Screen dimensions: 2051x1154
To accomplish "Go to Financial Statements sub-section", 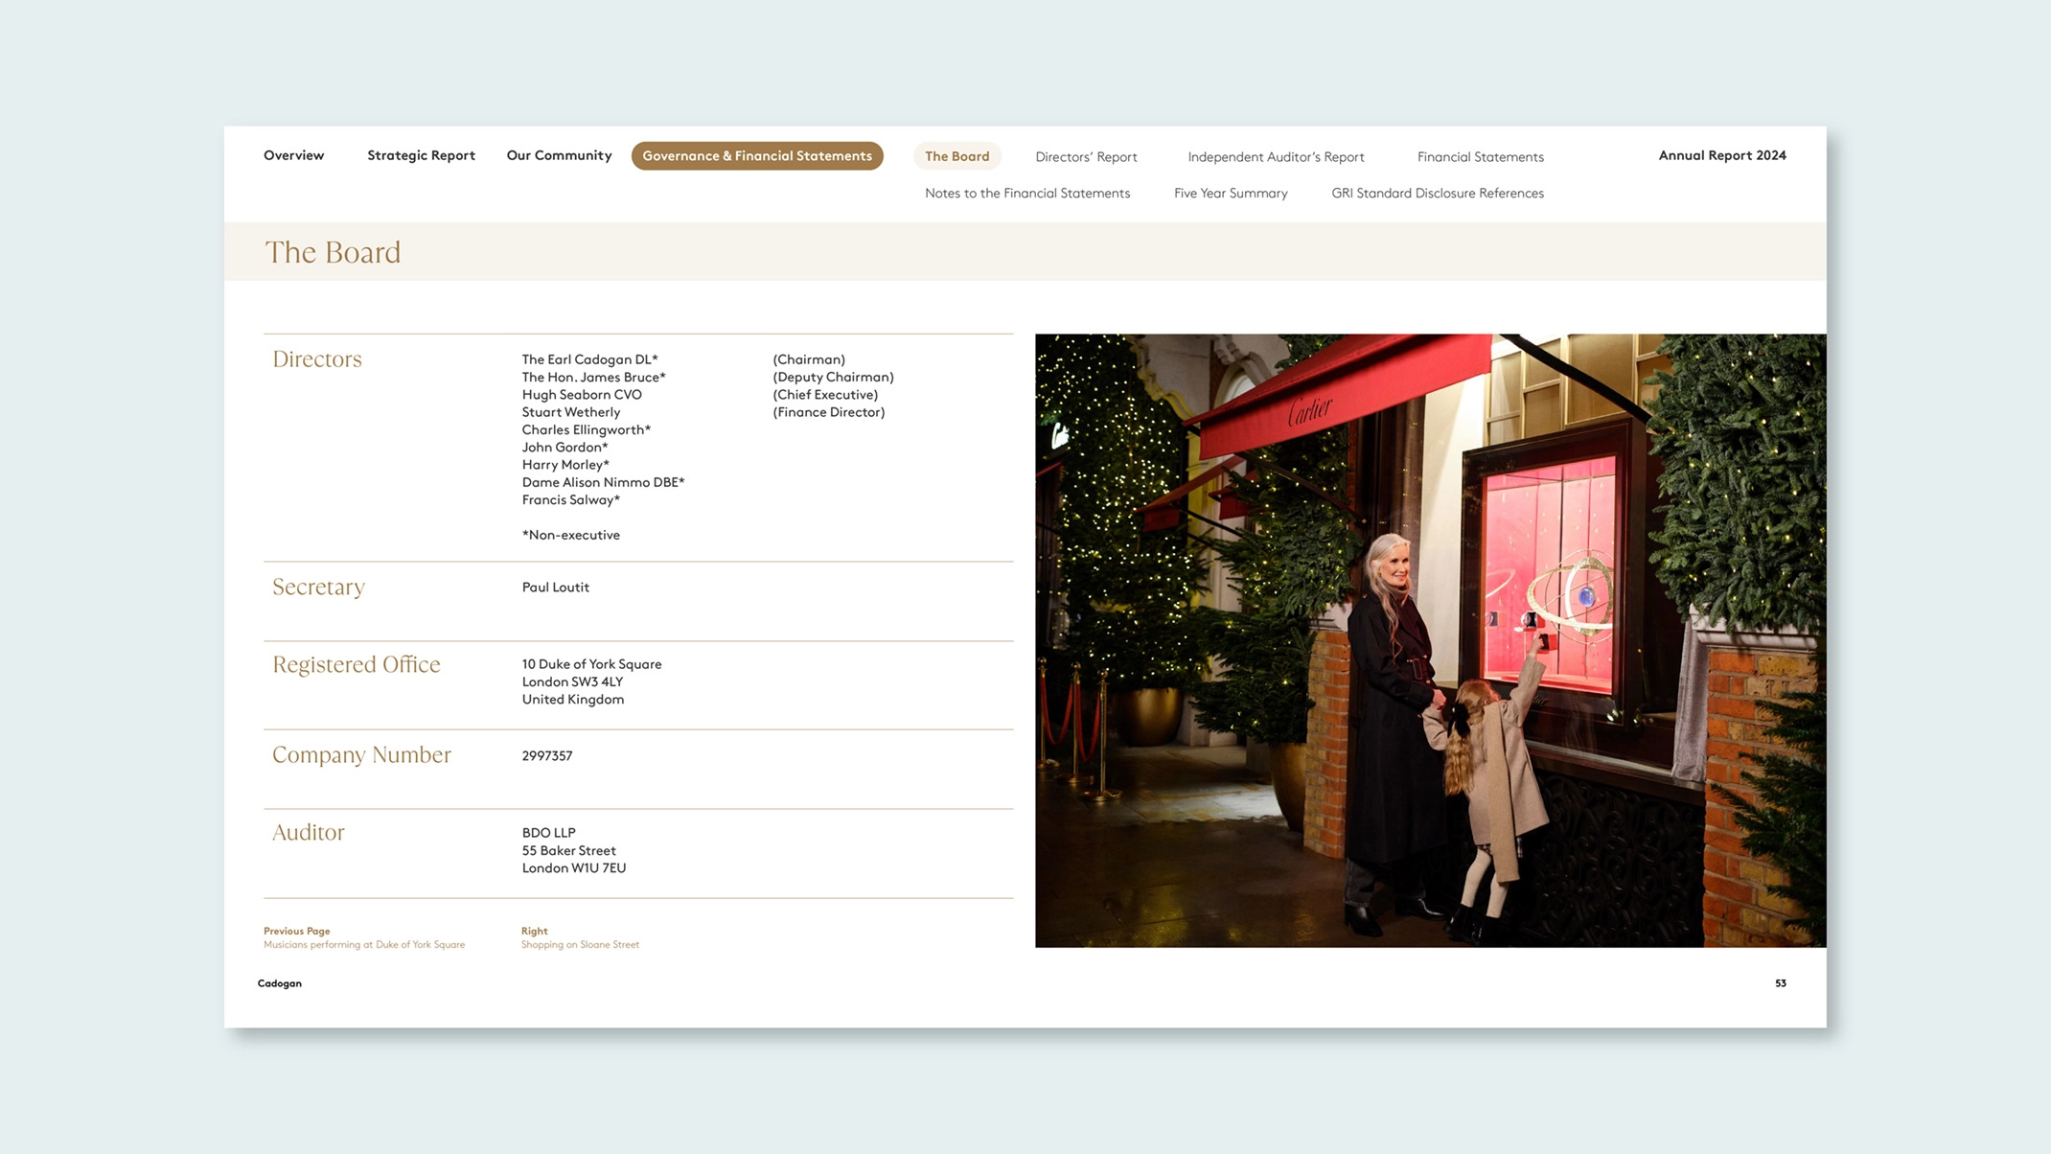I will coord(1480,157).
